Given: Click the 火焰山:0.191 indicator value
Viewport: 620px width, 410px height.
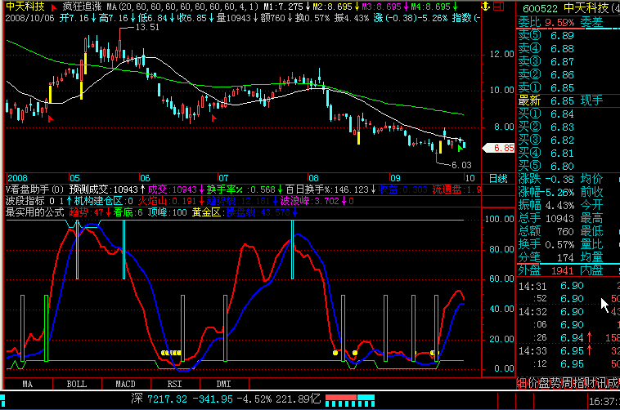Looking at the screenshot, I should pos(167,201).
